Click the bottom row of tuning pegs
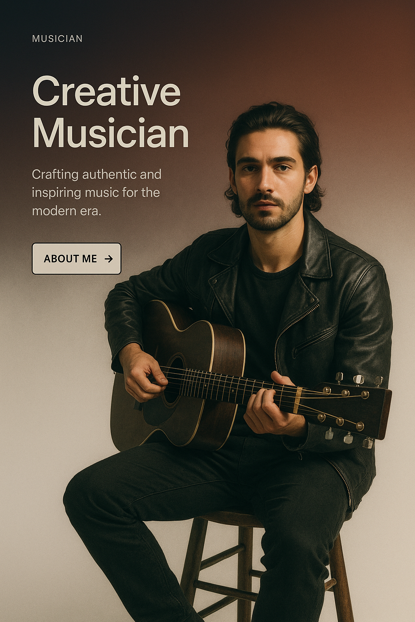 pyautogui.click(x=349, y=438)
